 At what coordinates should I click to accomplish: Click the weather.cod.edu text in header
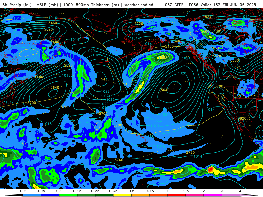[x=140, y=5]
